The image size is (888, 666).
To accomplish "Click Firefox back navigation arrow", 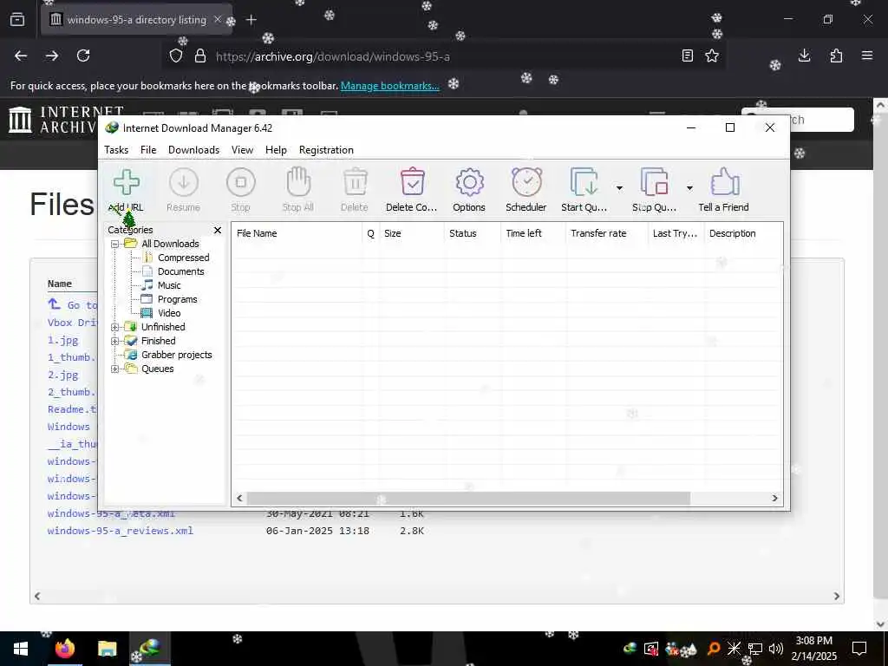I will tap(21, 56).
